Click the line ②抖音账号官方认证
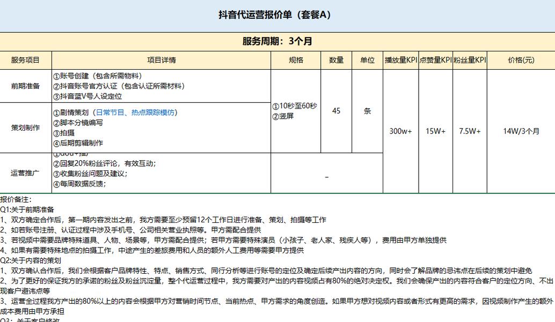 pyautogui.click(x=119, y=86)
